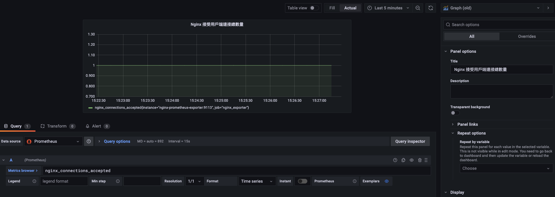555x197 pixels.
Task: Collapse the options pane with right chevron
Action: coord(548,8)
